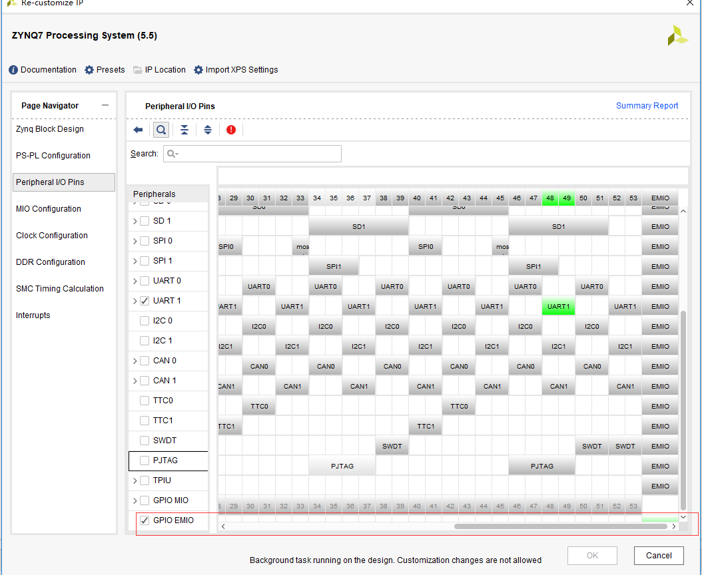Enable the CAN 0 checkbox
This screenshot has height=575, width=702.
pyautogui.click(x=144, y=361)
